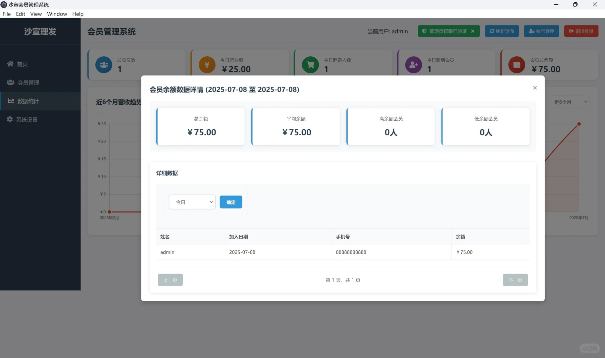Open the Help menu
The width and height of the screenshot is (605, 358).
pyautogui.click(x=78, y=14)
